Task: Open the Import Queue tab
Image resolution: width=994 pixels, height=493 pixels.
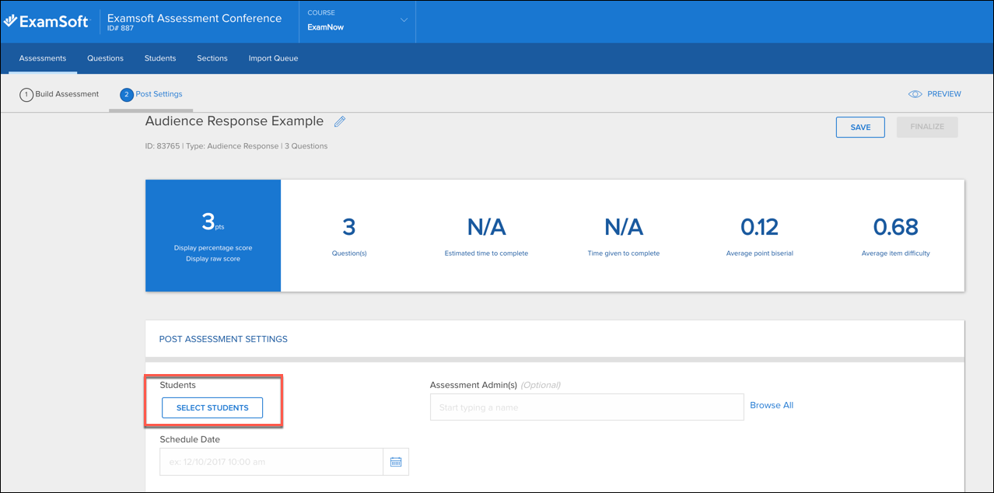Action: pos(273,58)
